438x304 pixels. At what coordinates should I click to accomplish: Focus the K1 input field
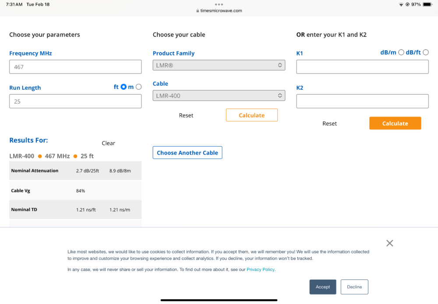pos(362,67)
